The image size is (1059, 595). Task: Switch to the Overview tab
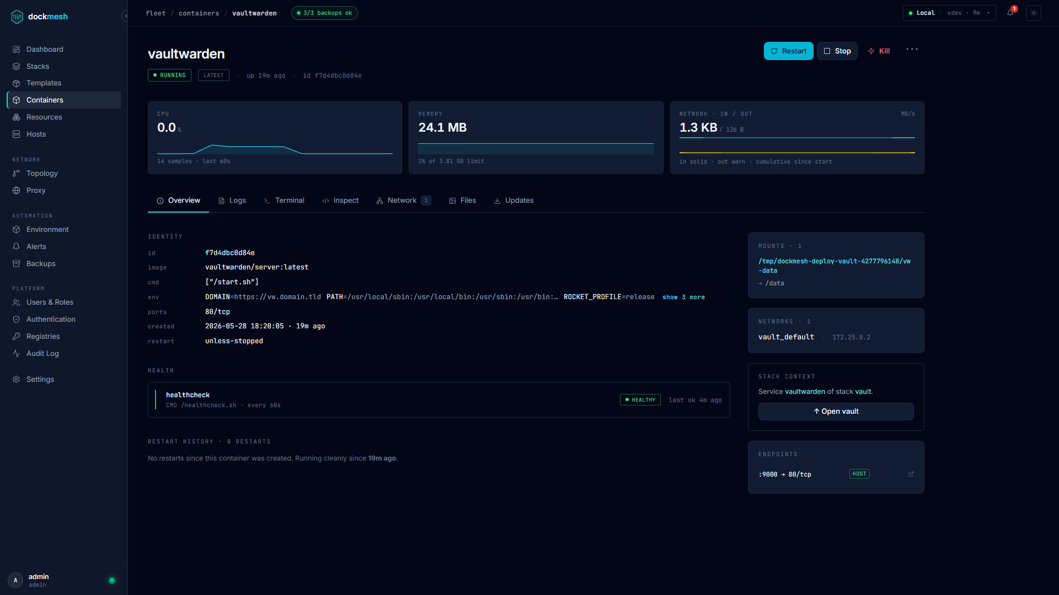178,201
